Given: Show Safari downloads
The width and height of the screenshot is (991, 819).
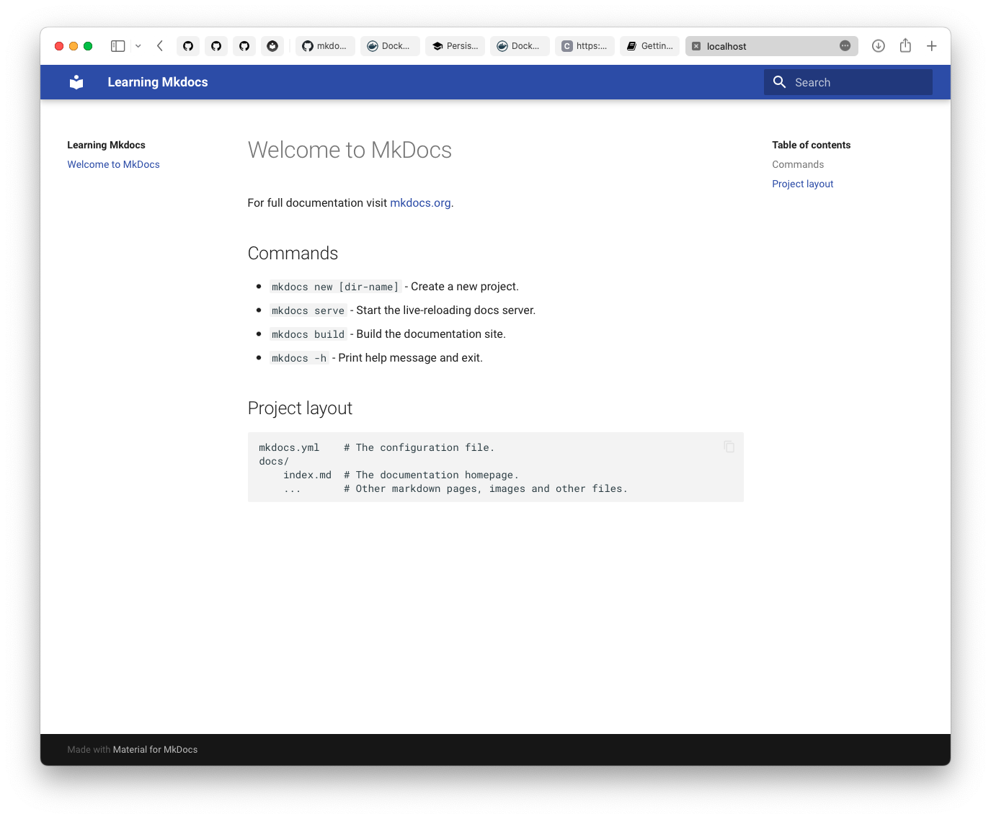Looking at the screenshot, I should pos(878,46).
